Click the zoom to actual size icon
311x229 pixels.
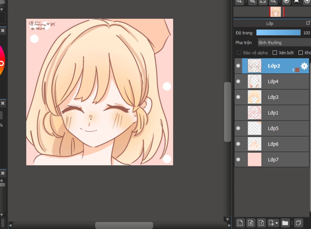[239, 2]
